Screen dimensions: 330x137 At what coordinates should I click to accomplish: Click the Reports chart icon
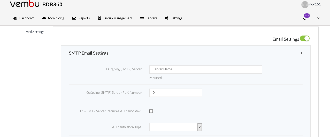tap(74, 18)
